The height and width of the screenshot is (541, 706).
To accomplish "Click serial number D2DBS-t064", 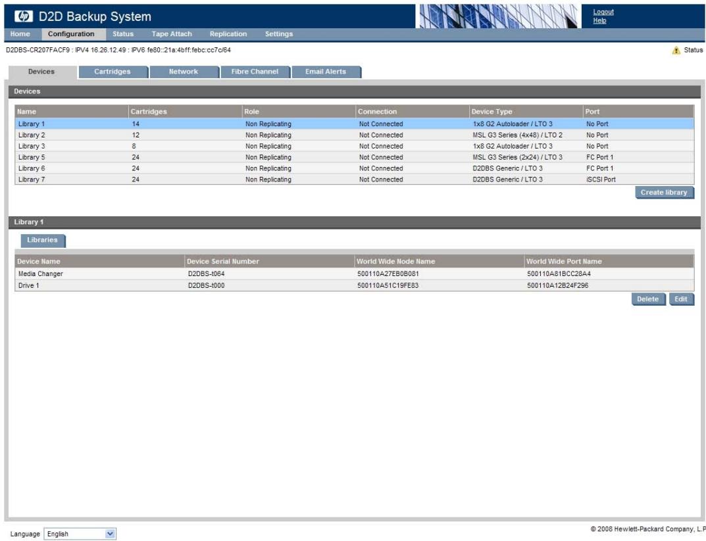I will pos(206,274).
